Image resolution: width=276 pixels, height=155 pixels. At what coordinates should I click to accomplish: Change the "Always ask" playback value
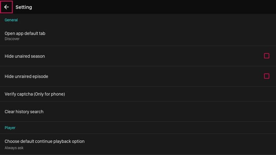(14, 148)
